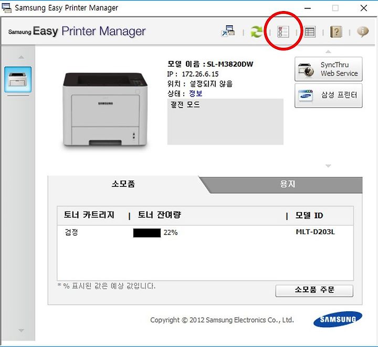The image size is (378, 347).
Task: Click the 절전 모드 status message box
Action: [225, 122]
